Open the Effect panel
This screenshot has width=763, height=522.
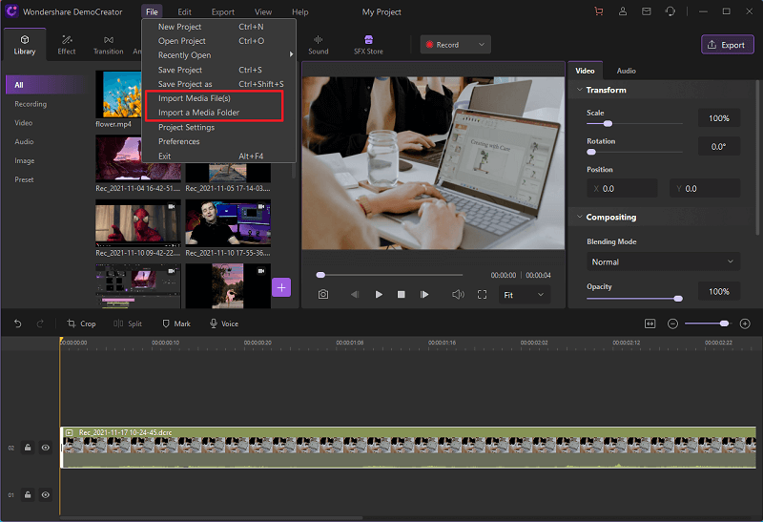click(67, 45)
